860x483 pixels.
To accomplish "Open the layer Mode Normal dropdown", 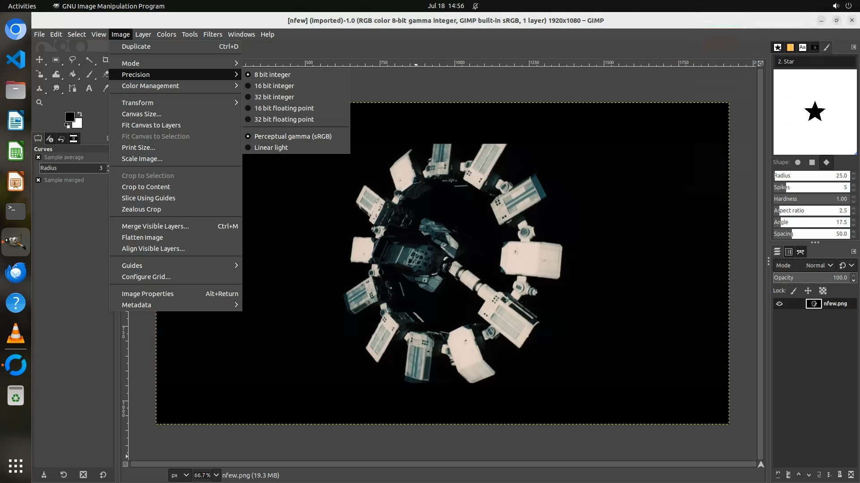I will 819,265.
